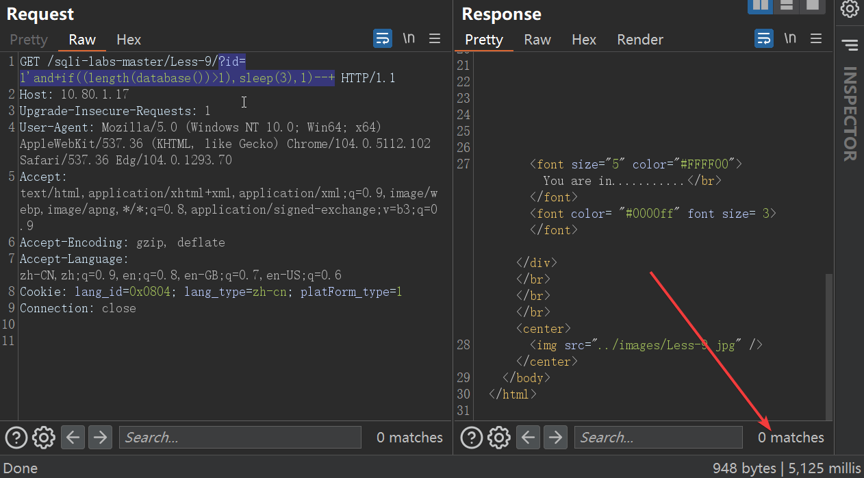864x478 pixels.
Task: Go to next match in Request search
Action: click(100, 437)
